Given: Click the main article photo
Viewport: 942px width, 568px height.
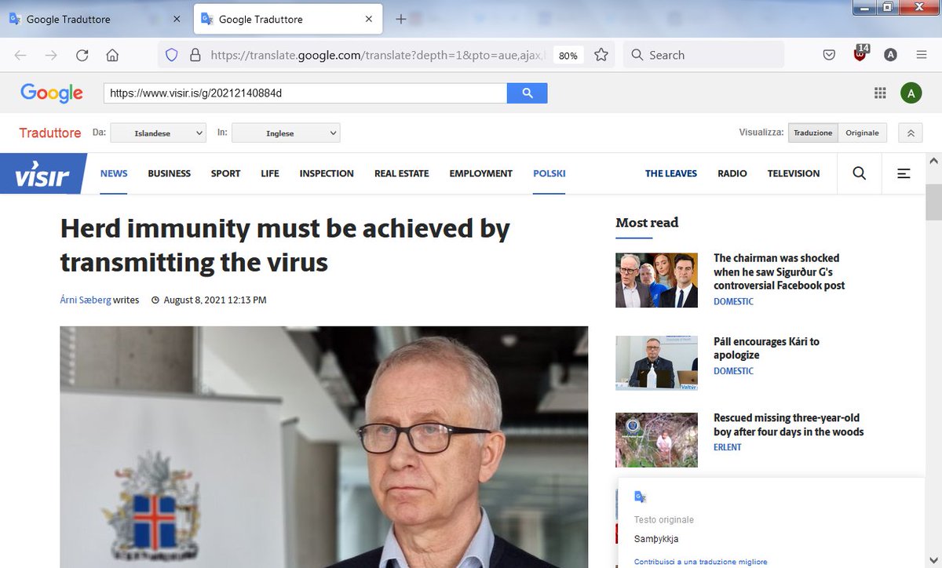Looking at the screenshot, I should (x=324, y=447).
